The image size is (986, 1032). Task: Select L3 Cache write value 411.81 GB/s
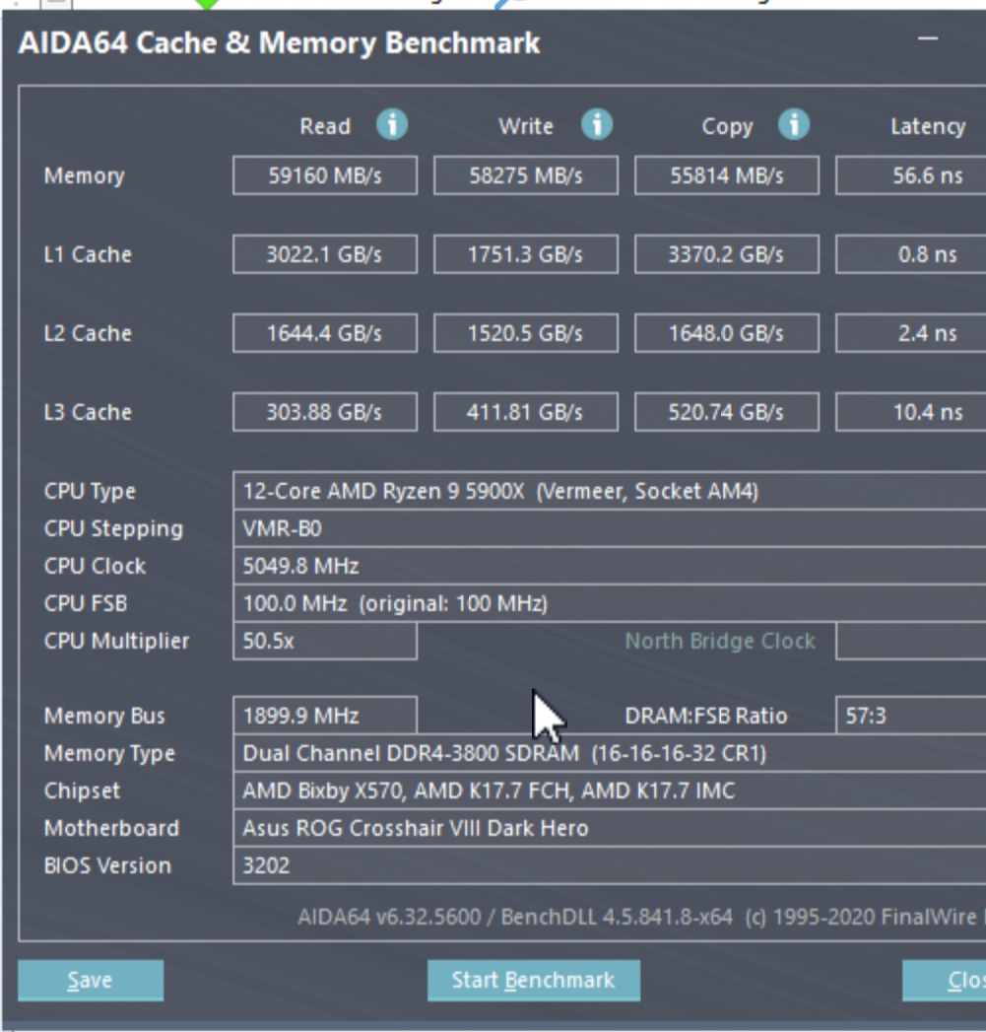(526, 412)
